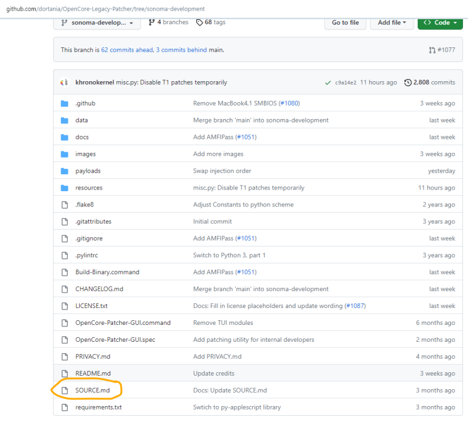Open LICENSE.txt file
The image size is (468, 423).
coord(92,306)
